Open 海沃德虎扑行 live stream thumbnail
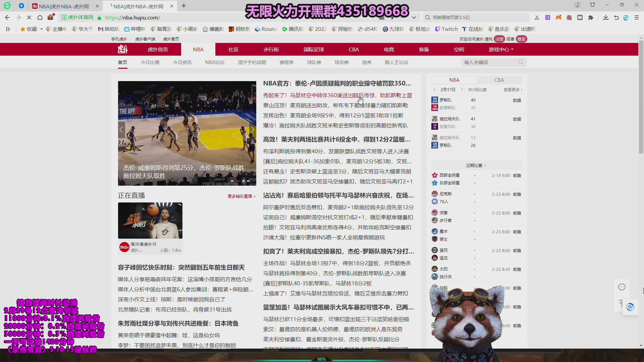This screenshot has width=644, height=362. [x=150, y=221]
